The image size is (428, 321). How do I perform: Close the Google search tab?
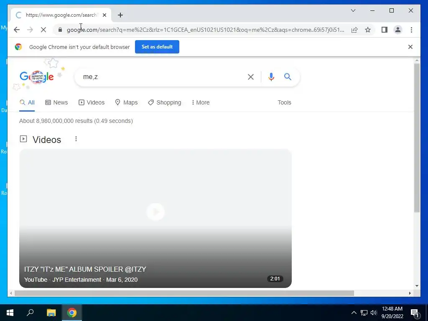coord(104,15)
